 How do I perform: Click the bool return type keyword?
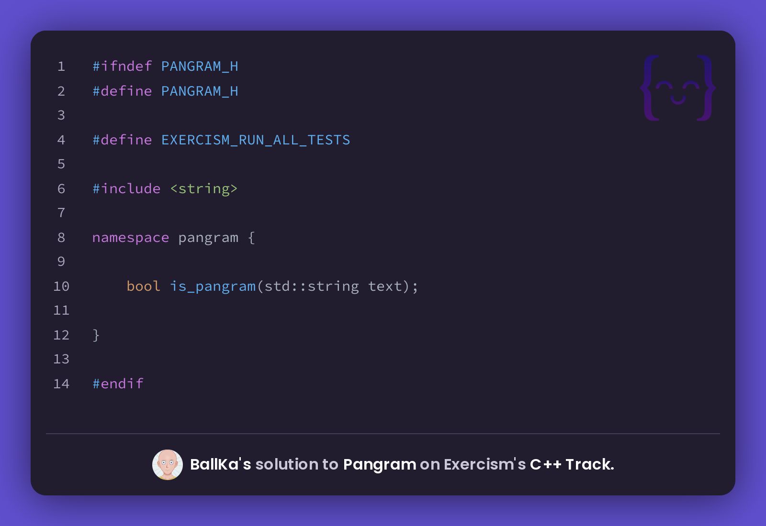[143, 286]
